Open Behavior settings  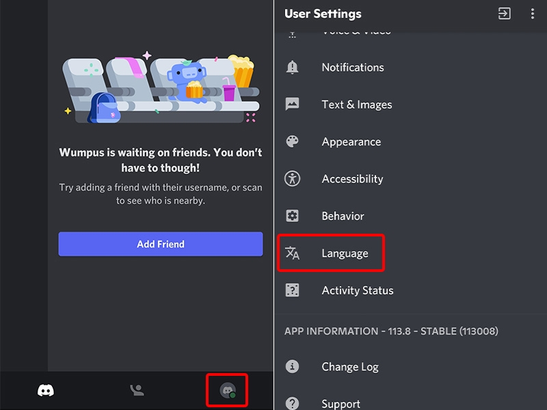pyautogui.click(x=342, y=216)
